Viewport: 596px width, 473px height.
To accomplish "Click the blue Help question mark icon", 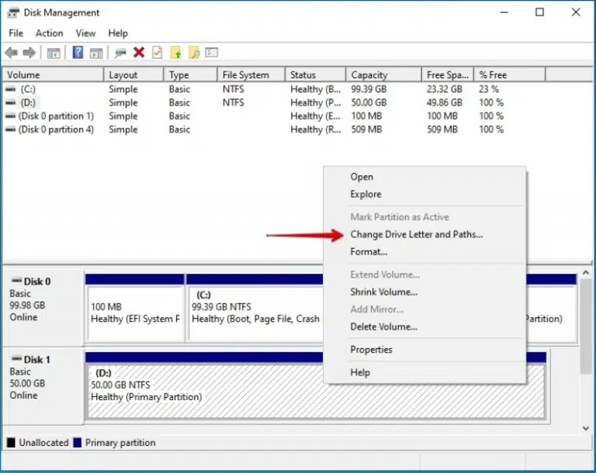I will click(x=78, y=53).
